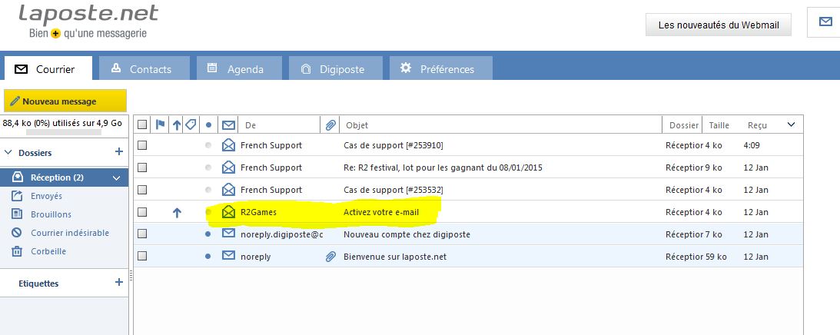This screenshot has height=335, width=840.
Task: Click the Nouveau message button
Action: [x=65, y=101]
